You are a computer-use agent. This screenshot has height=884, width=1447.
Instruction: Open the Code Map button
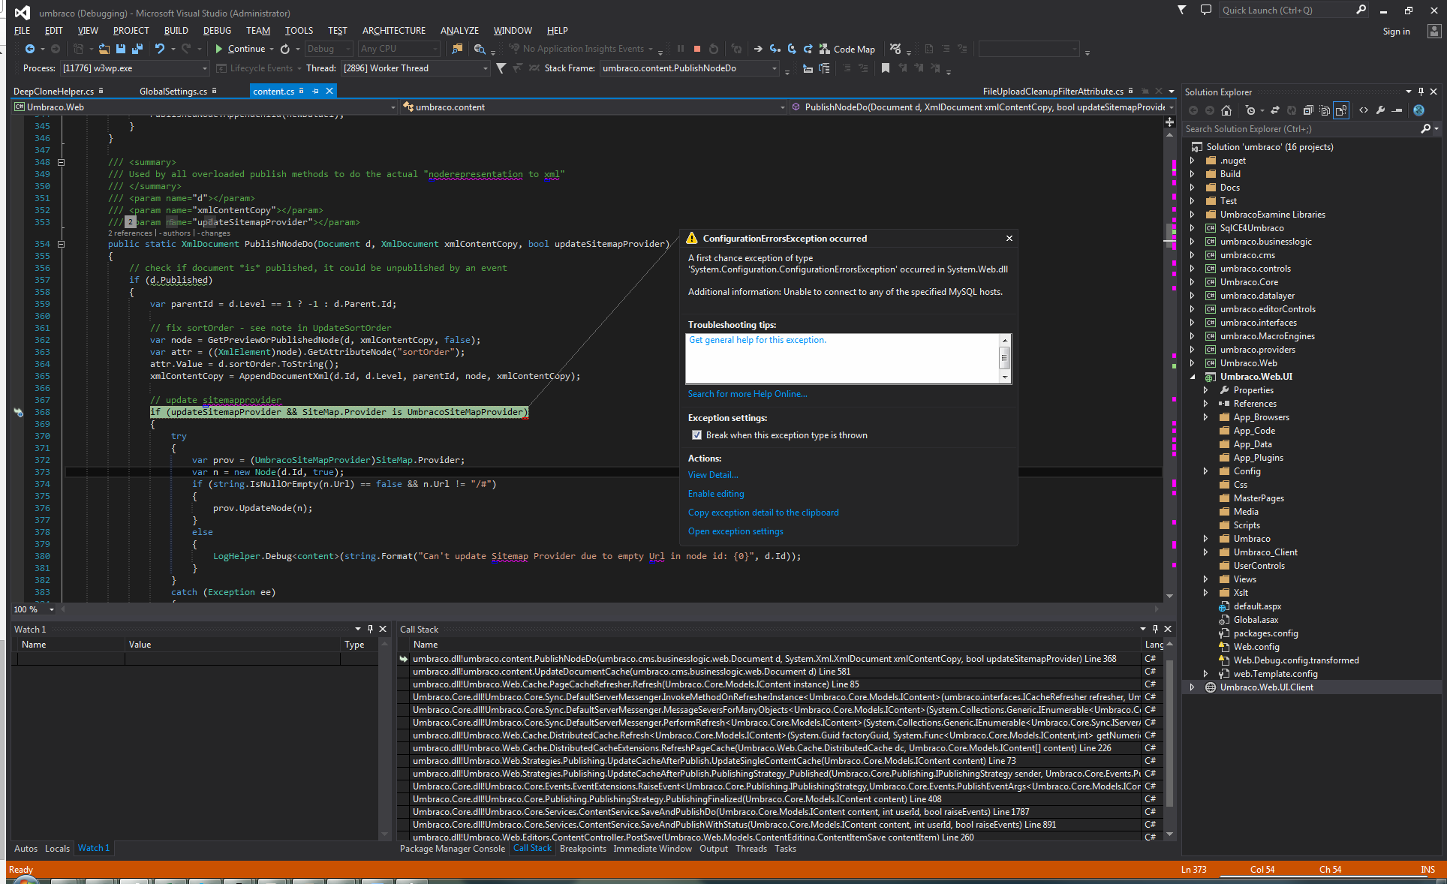coord(847,49)
